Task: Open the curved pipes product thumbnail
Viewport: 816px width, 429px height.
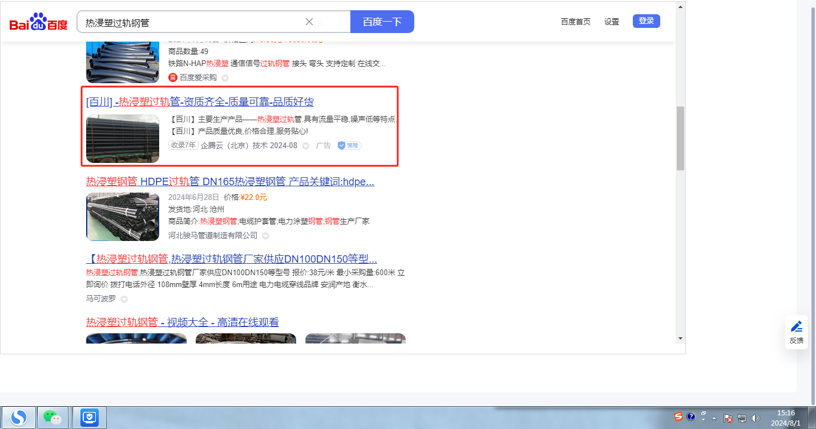Action: coord(123,62)
